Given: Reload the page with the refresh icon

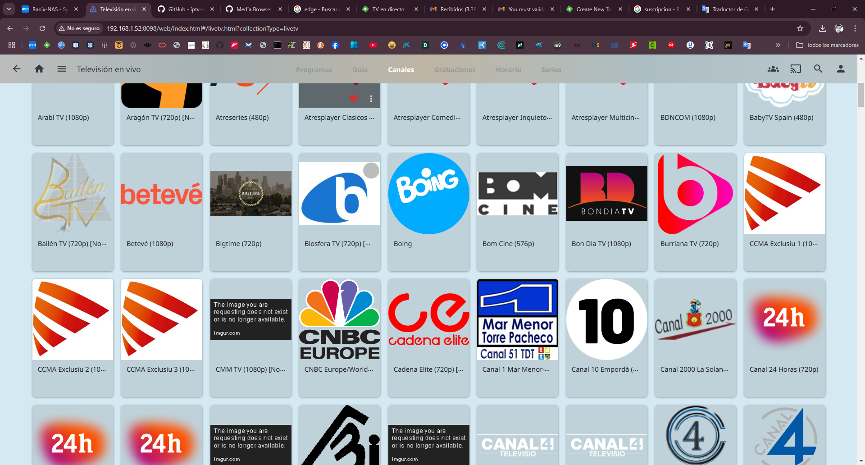Looking at the screenshot, I should [42, 28].
